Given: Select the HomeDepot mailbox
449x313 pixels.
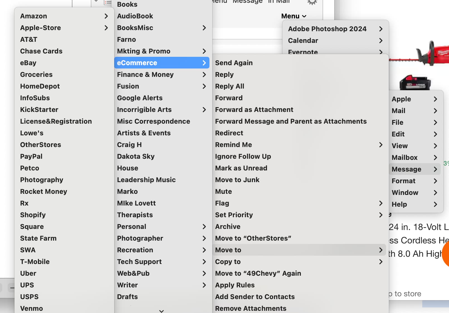Looking at the screenshot, I should click(64, 86).
